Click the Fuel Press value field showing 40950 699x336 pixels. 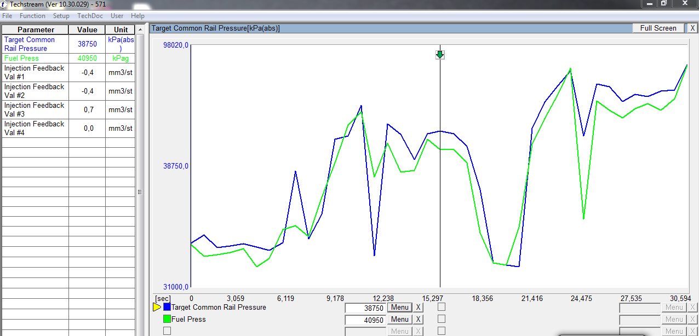365,320
